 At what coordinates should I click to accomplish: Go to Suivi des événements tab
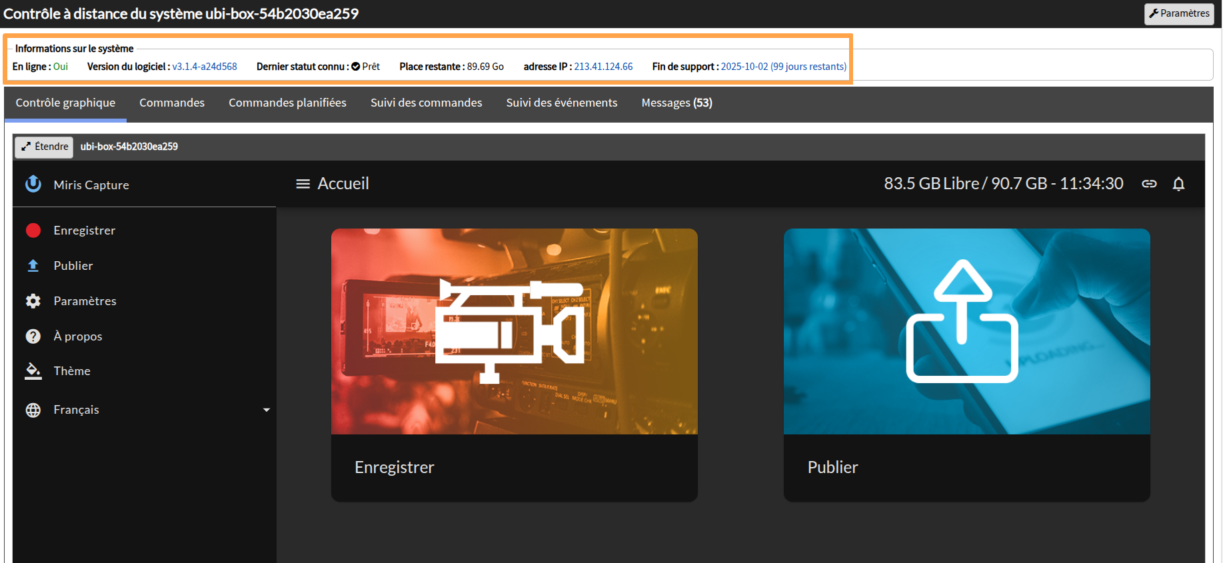562,103
